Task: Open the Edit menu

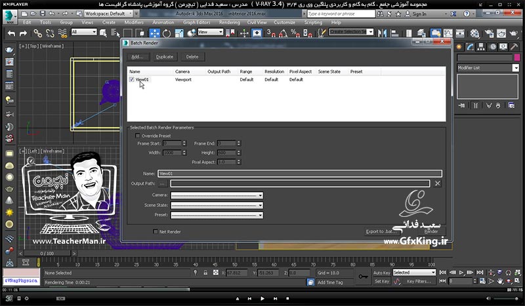Action: (x=27, y=22)
